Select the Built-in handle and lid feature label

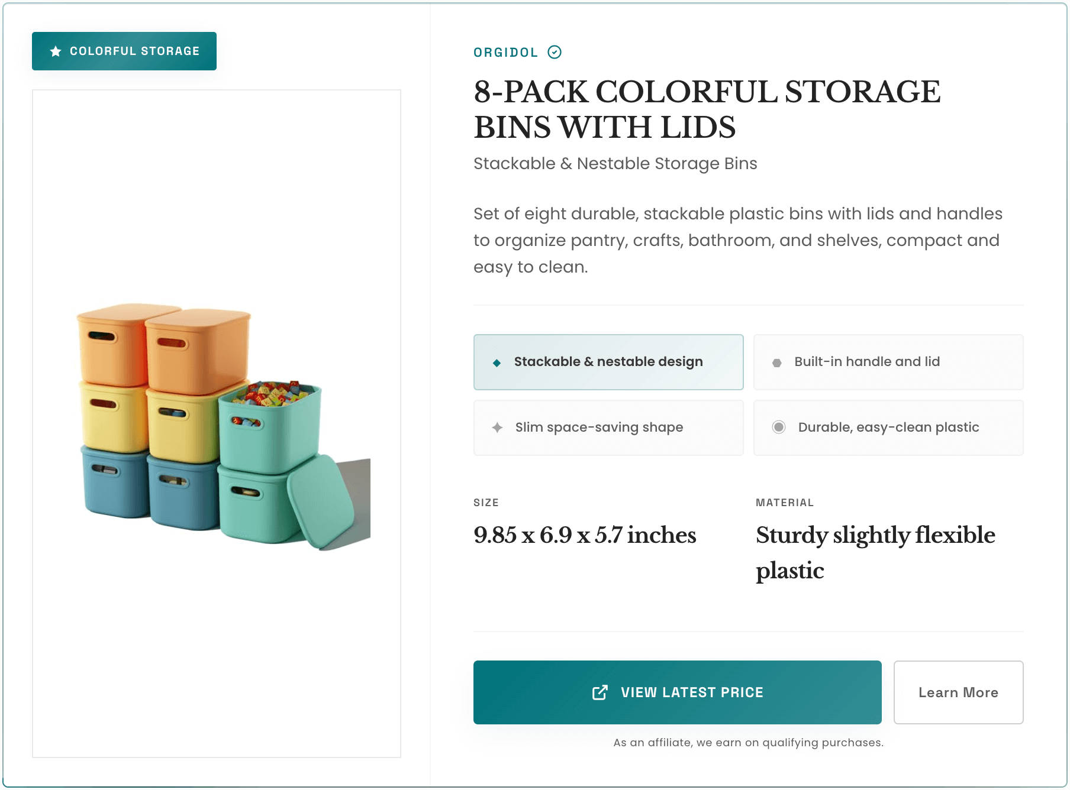pyautogui.click(x=867, y=362)
